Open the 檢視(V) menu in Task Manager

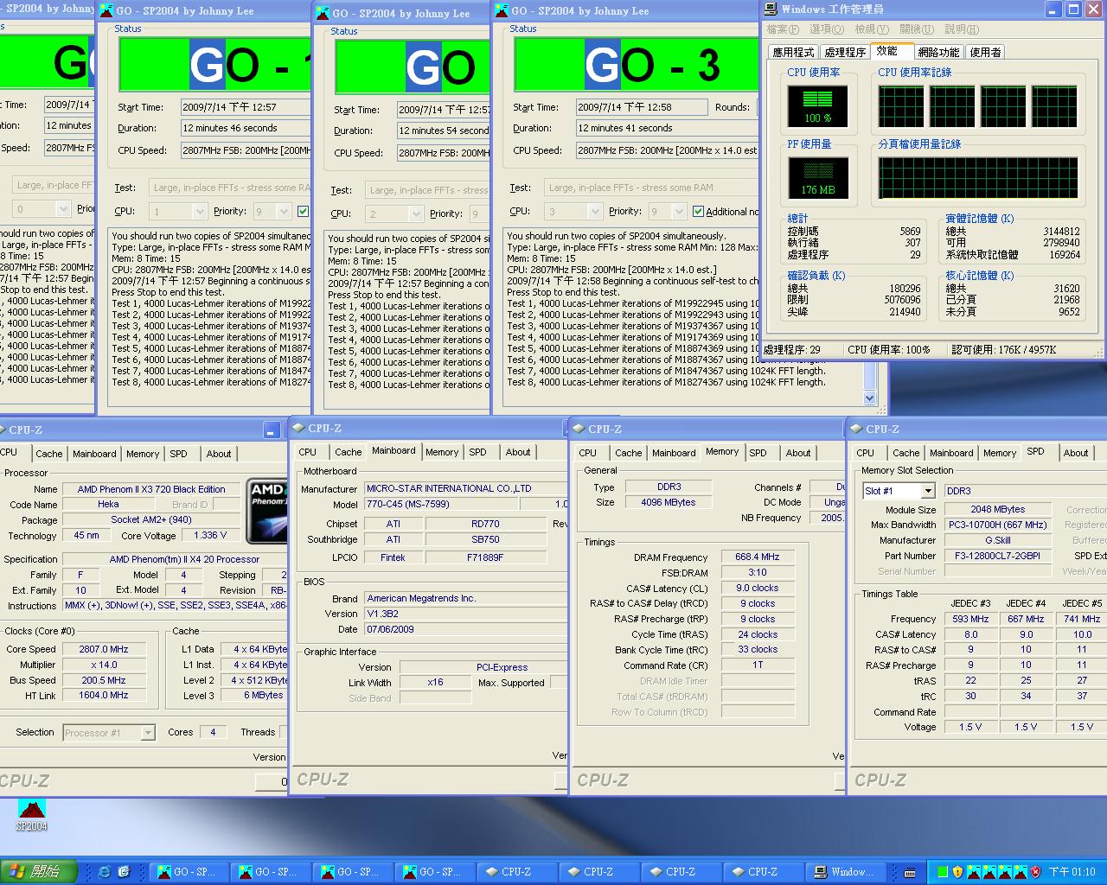[872, 29]
